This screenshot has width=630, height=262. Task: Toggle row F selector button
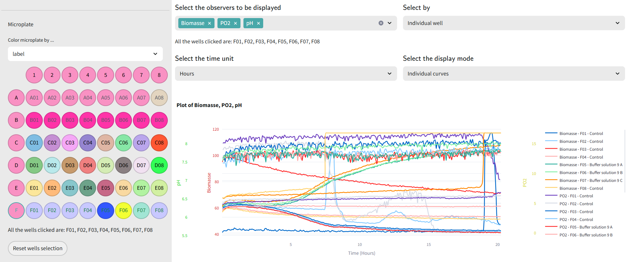click(x=16, y=210)
